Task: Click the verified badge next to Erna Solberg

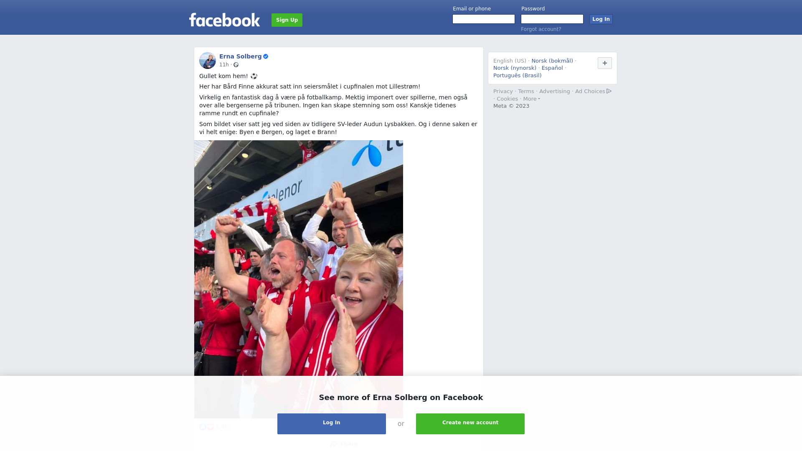Action: [x=266, y=56]
